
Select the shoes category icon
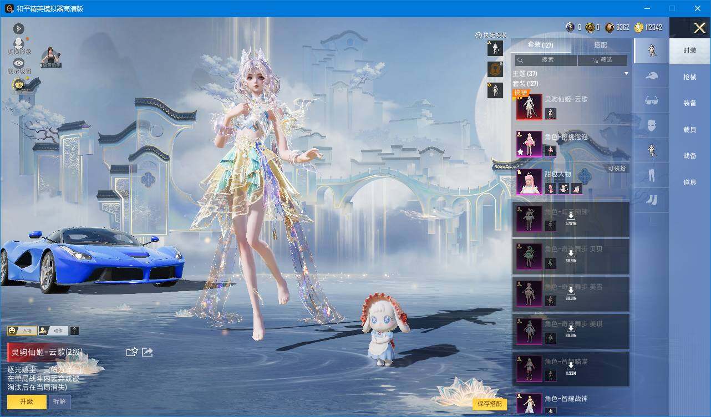coord(651,200)
